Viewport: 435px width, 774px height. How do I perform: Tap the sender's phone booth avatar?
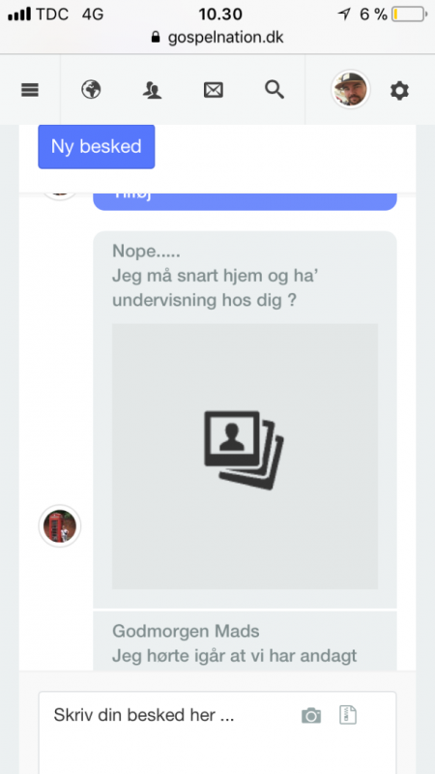pos(60,526)
